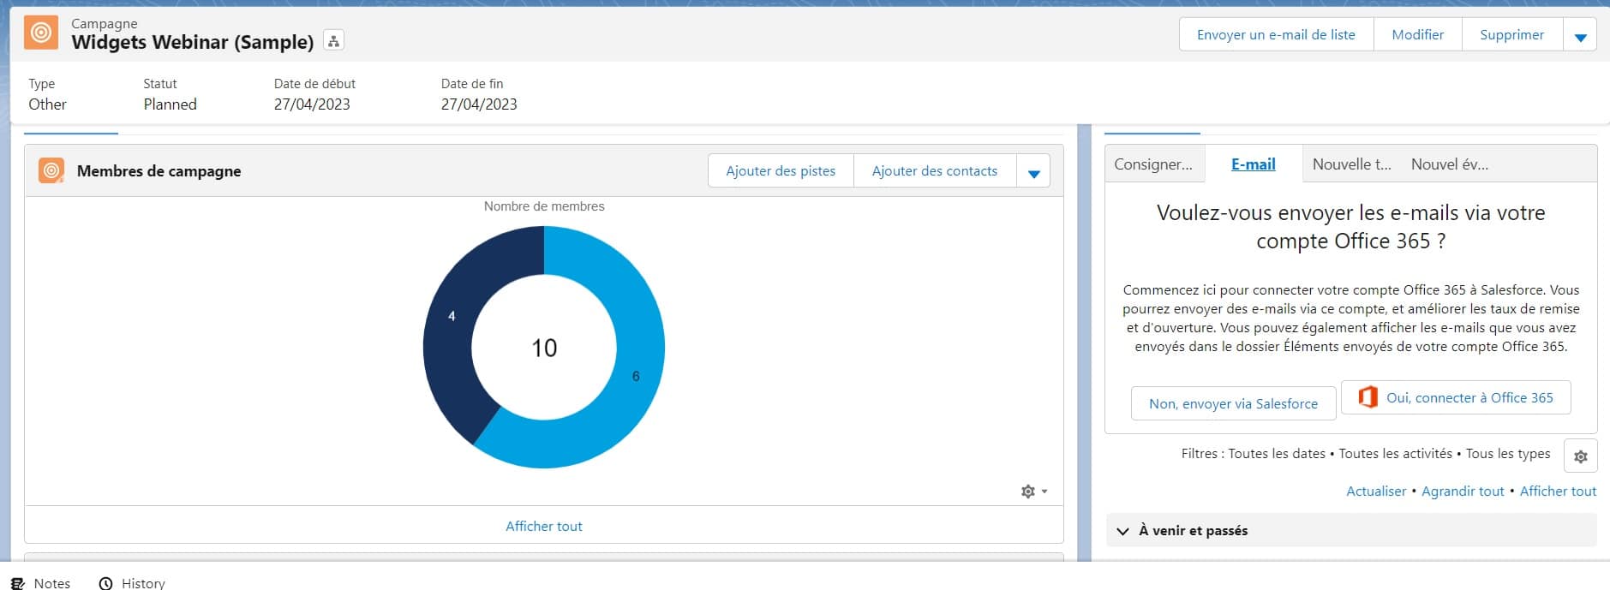Click the Membres de campagne icon
The height and width of the screenshot is (590, 1610).
[x=51, y=170]
